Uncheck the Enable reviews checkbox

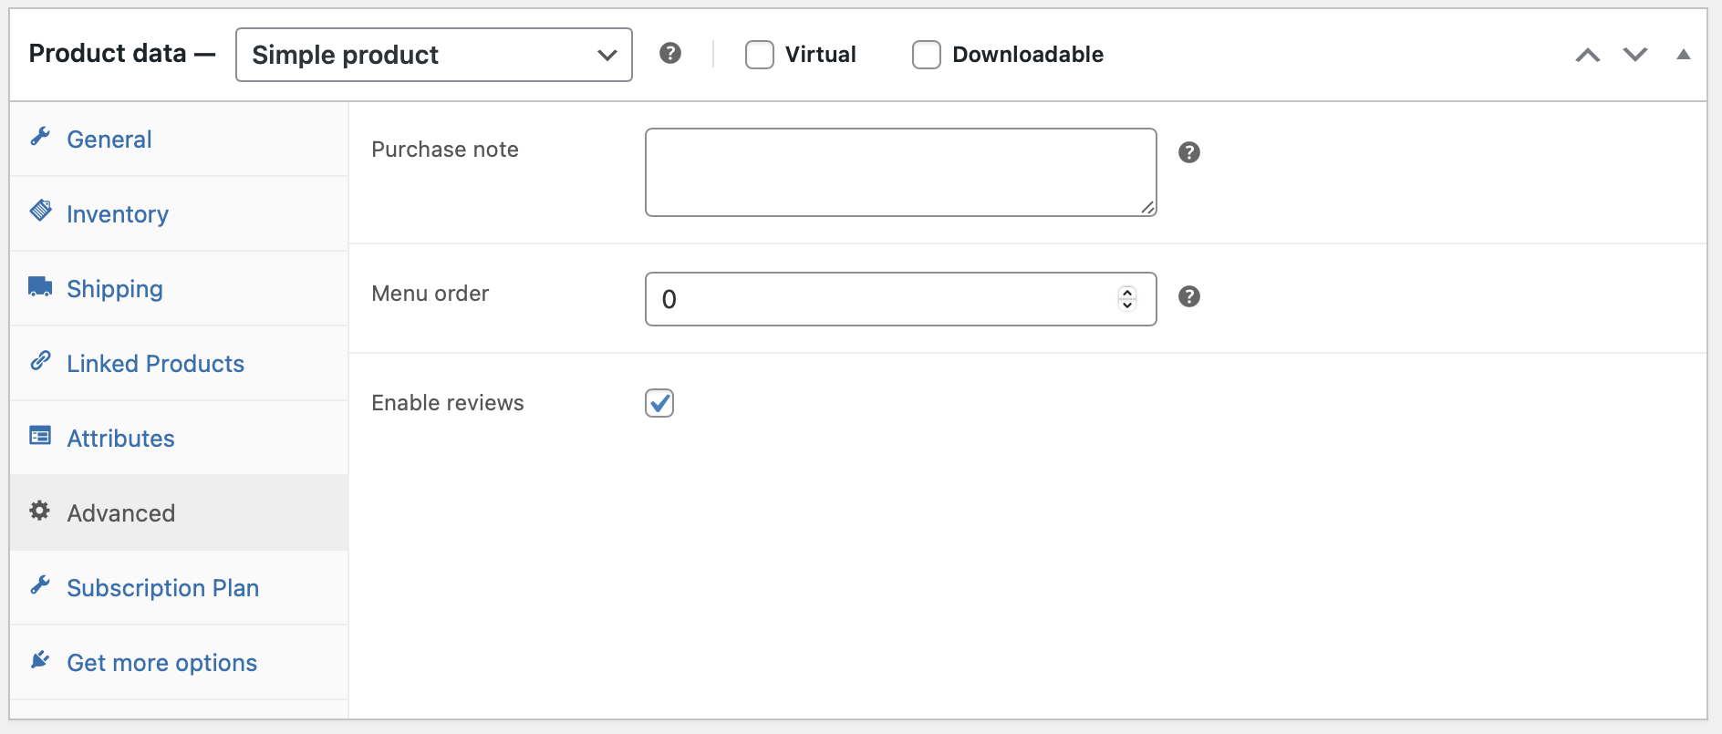coord(659,403)
